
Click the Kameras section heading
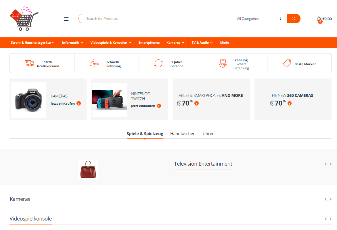[20, 199]
